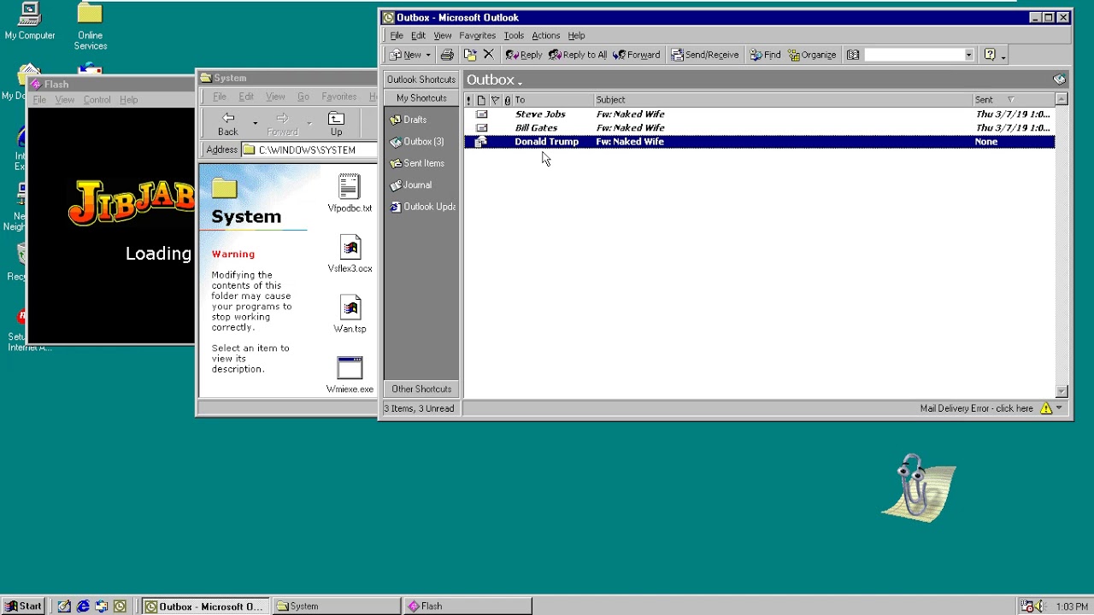Open the Go menu in the System window

click(x=303, y=97)
